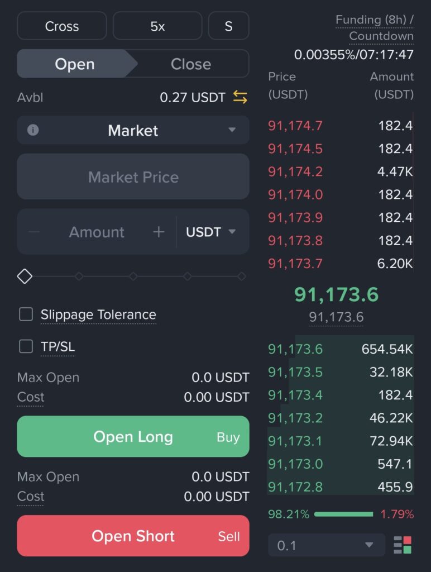Enable the Slippage Tolerance checkbox
This screenshot has height=572, width=431.
click(x=26, y=314)
